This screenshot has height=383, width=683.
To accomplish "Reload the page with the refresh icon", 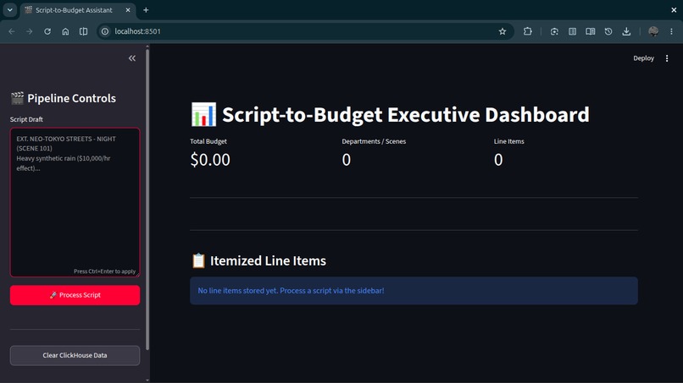I will pos(47,31).
